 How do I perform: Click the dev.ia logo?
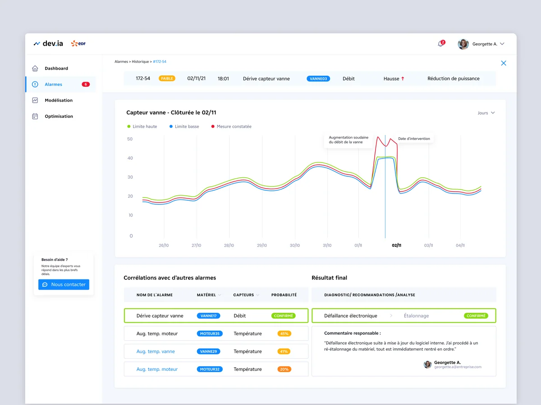tap(48, 44)
